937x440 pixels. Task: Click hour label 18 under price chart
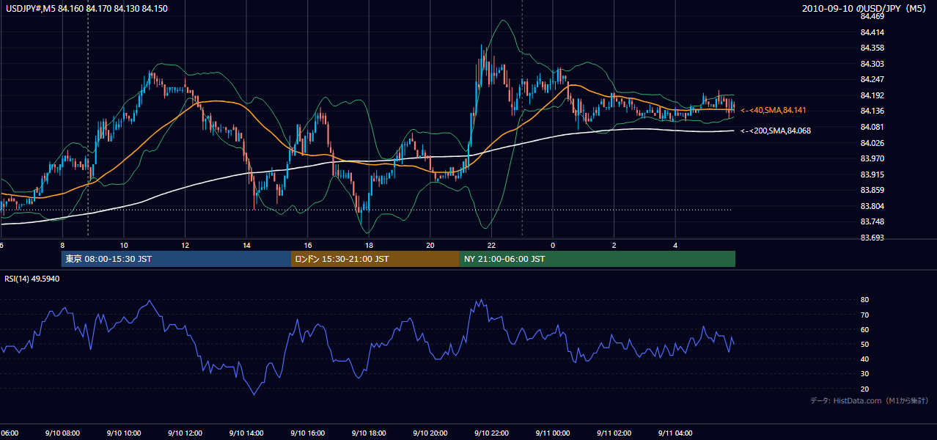tap(370, 246)
